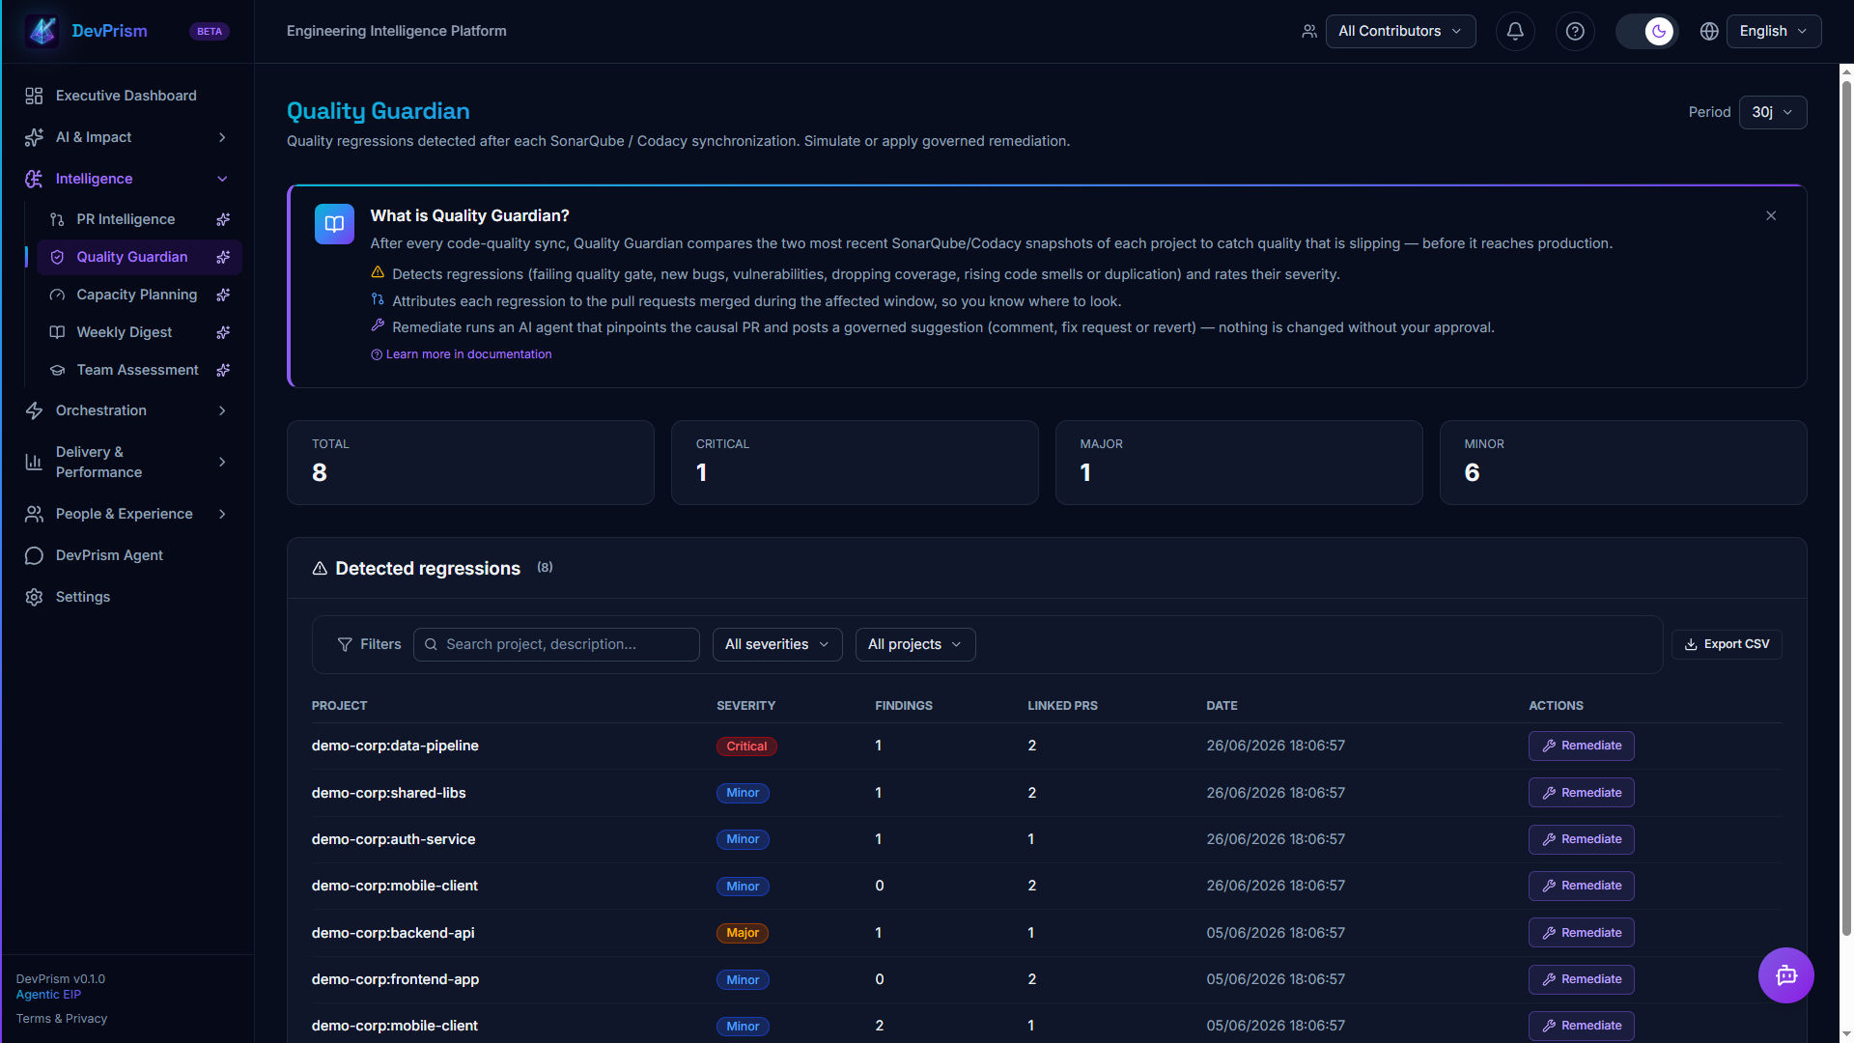This screenshot has width=1854, height=1043.
Task: Remediate demo-corp:auth-service regression
Action: 1581,839
